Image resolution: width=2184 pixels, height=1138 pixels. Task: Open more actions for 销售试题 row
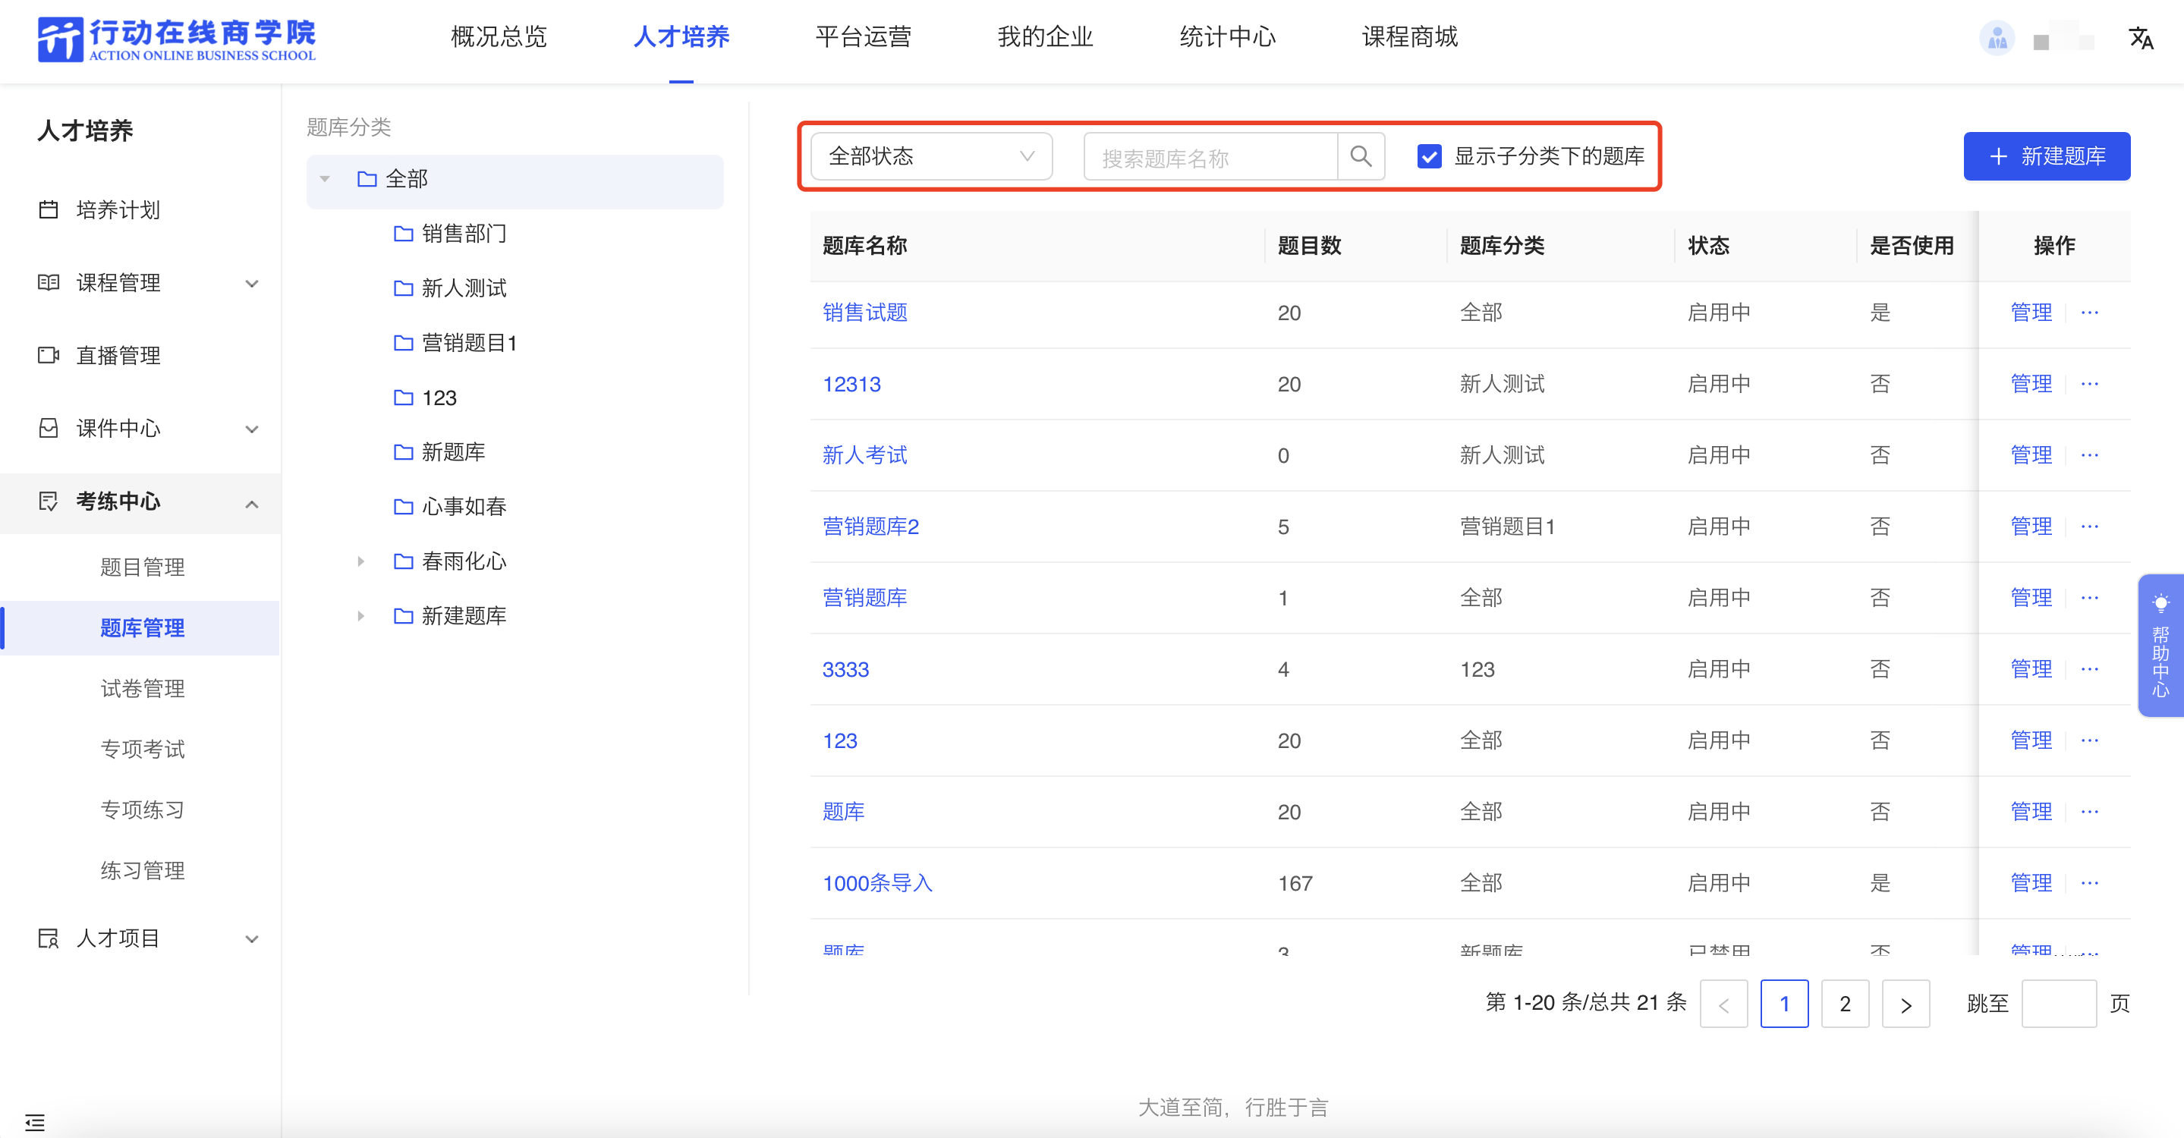(2090, 313)
